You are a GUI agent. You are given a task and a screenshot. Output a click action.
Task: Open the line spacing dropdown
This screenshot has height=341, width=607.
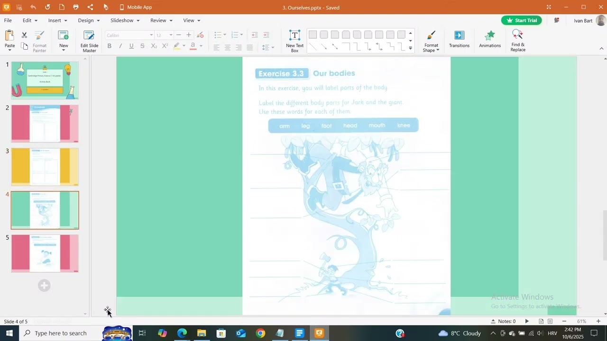click(x=268, y=47)
